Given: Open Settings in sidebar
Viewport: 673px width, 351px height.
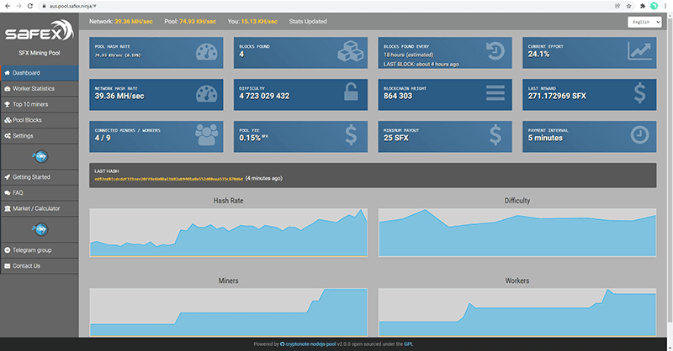Looking at the screenshot, I should 40,136.
